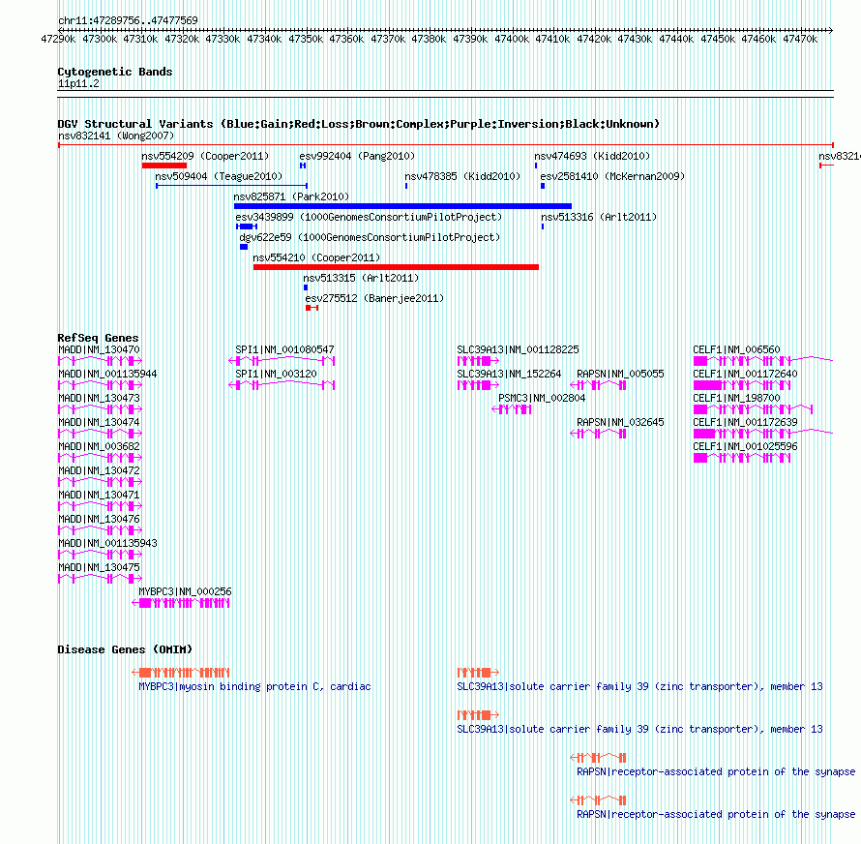Screen dimensions: 861x844
Task: Select the RAPSN|NM_005055 gene model glyph
Action: tap(598, 385)
